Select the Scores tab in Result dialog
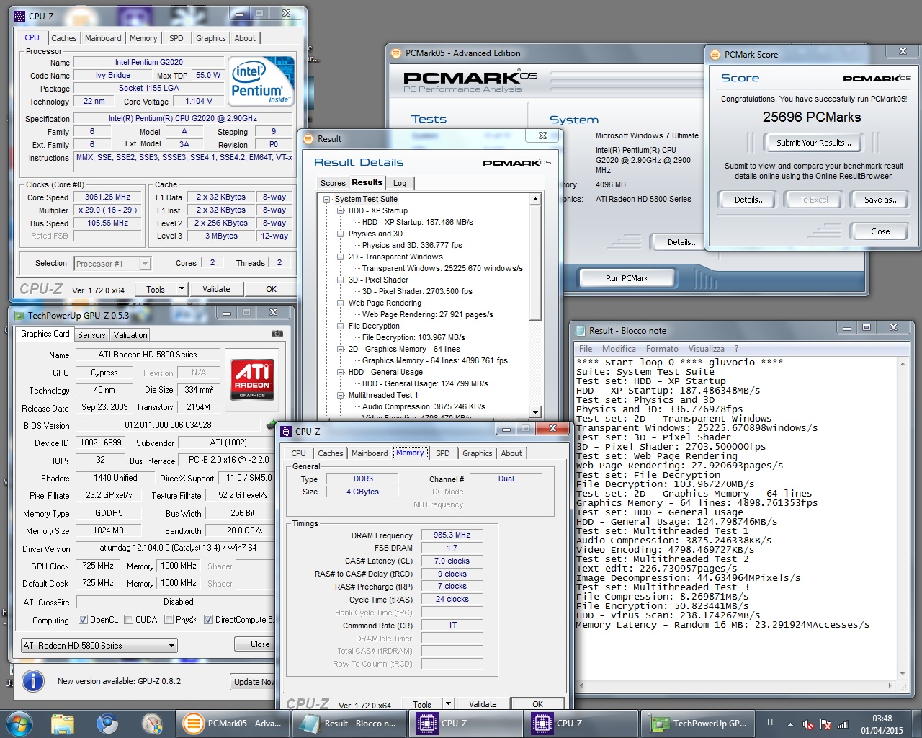The height and width of the screenshot is (738, 922). 333,183
